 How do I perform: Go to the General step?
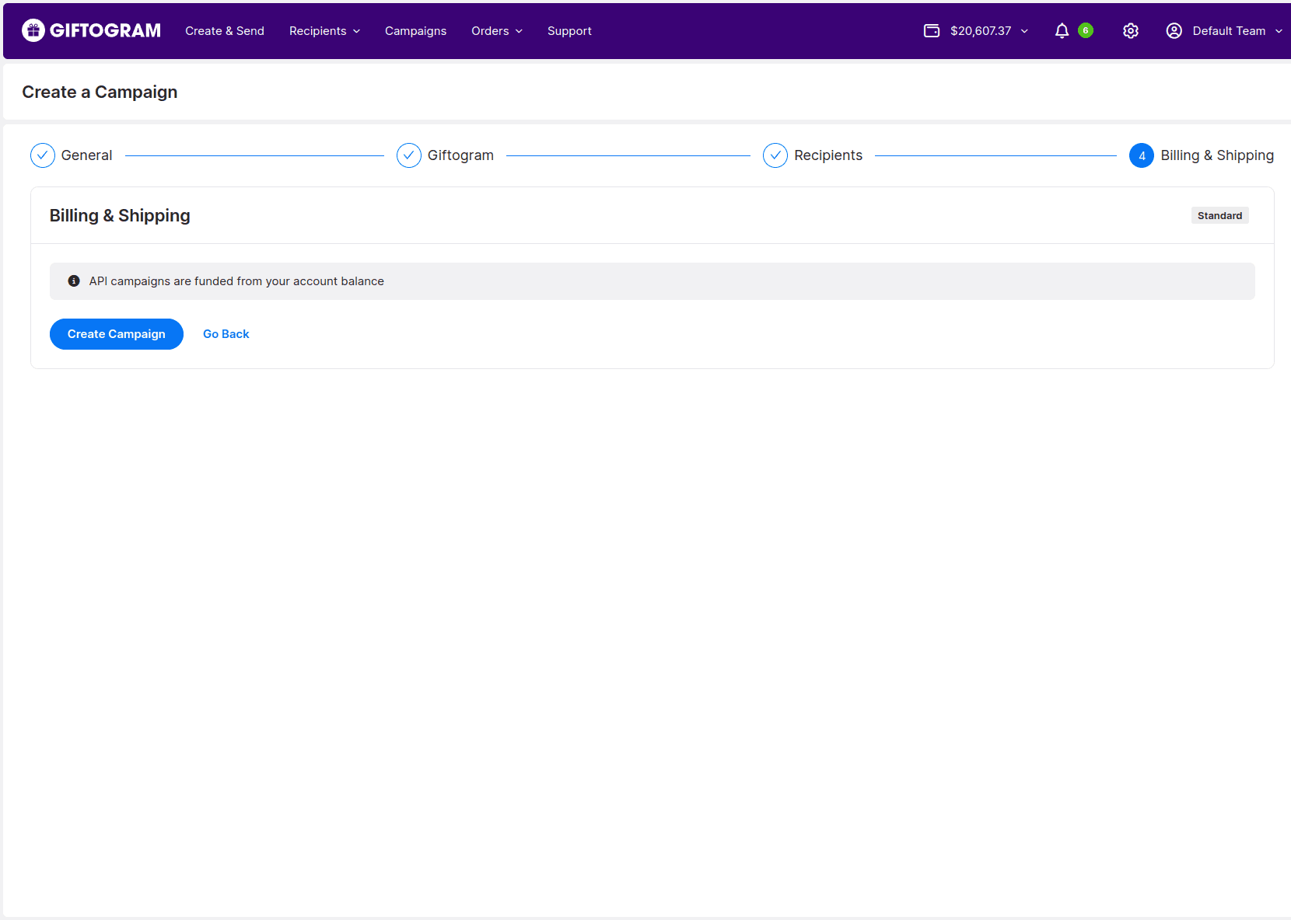86,155
